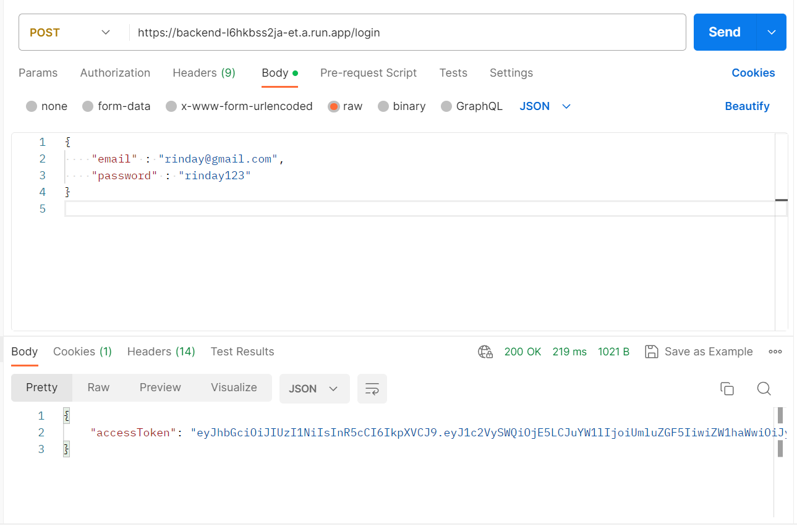Screen dimensions: 797x529
Task: Beautify the JSON request body
Action: (x=747, y=106)
